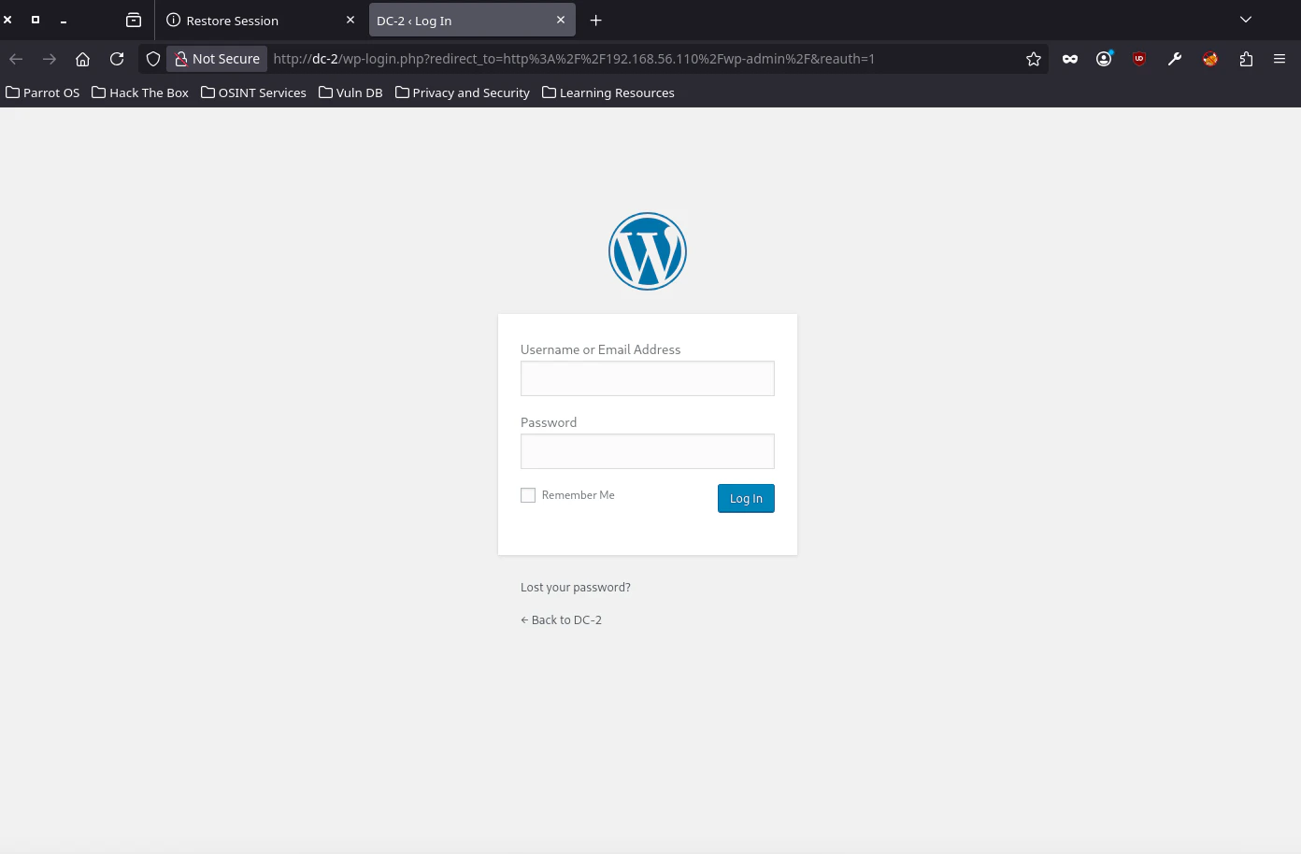Open the Hack The Box bookmarks folder
The width and height of the screenshot is (1301, 854).
pos(140,93)
